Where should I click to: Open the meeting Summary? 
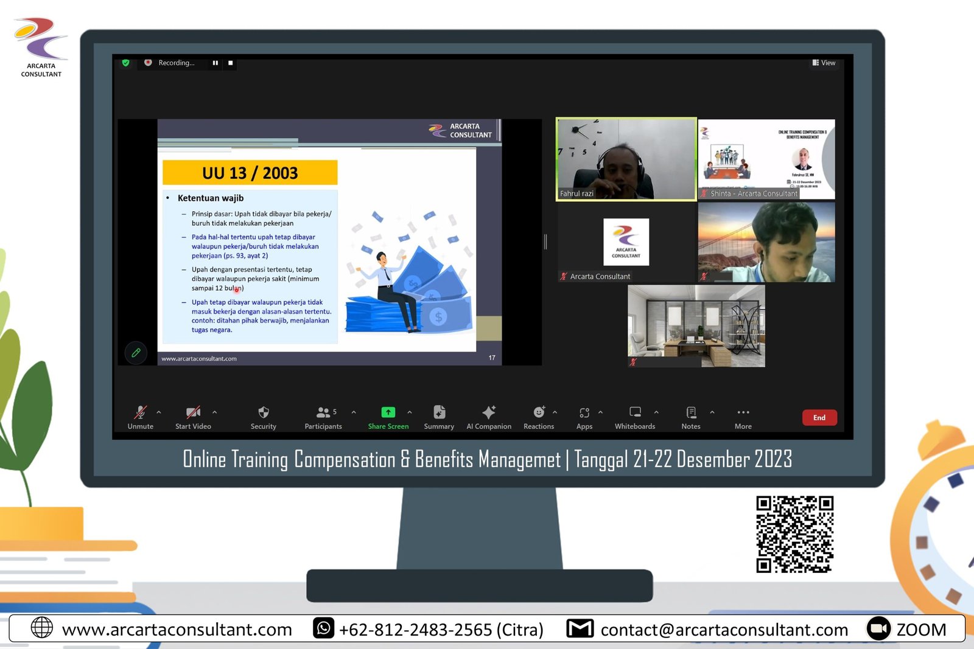point(439,413)
